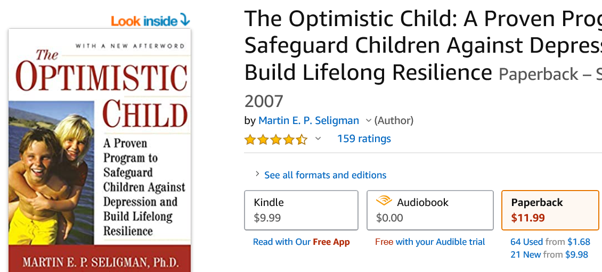This screenshot has height=272, width=602.
Task: Select the Kindle format at $9.99
Action: click(301, 210)
